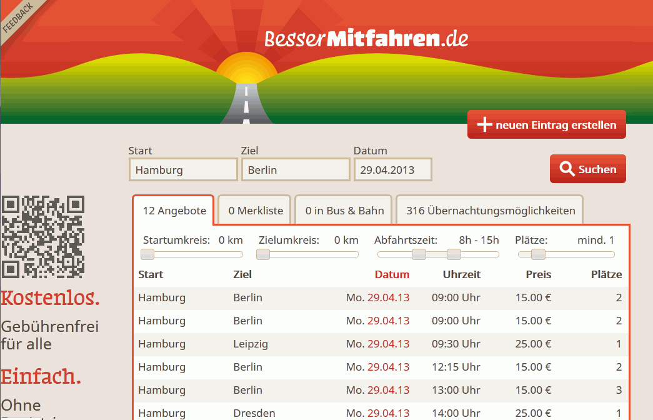Show the 316 Übernachtungsmöglichkeiten tab

point(490,211)
